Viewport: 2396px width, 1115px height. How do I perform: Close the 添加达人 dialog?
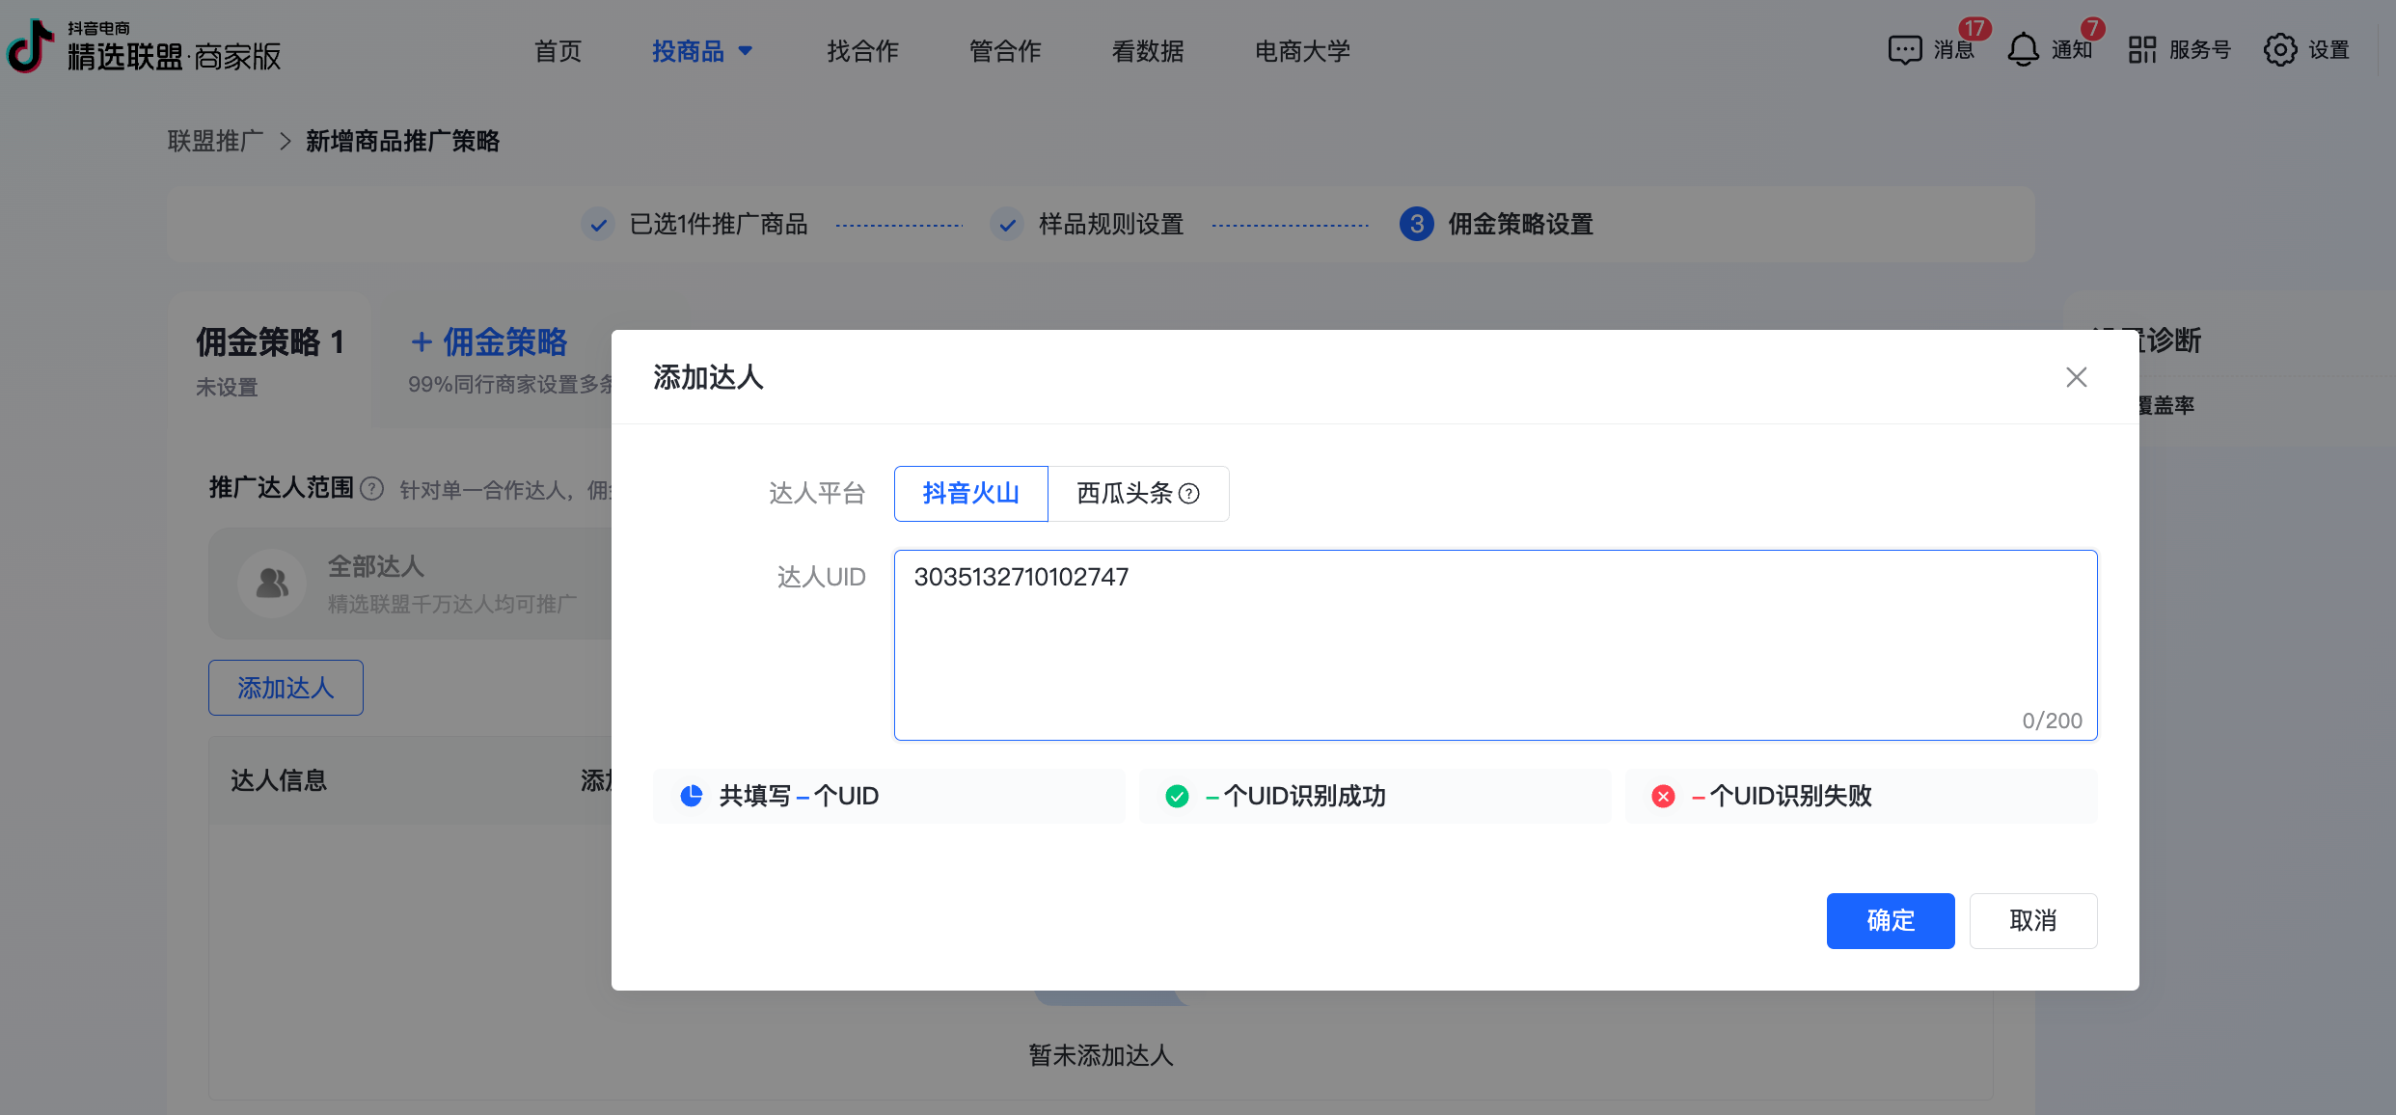(2076, 377)
